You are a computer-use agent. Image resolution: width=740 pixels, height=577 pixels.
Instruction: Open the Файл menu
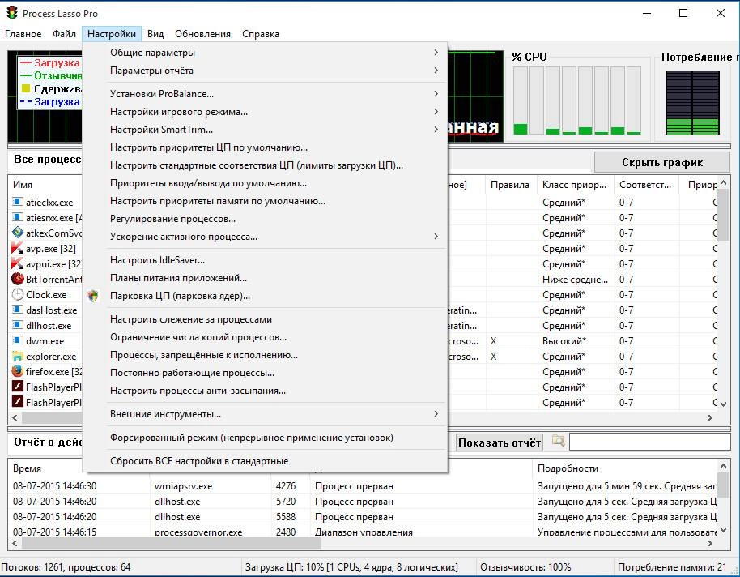[64, 34]
